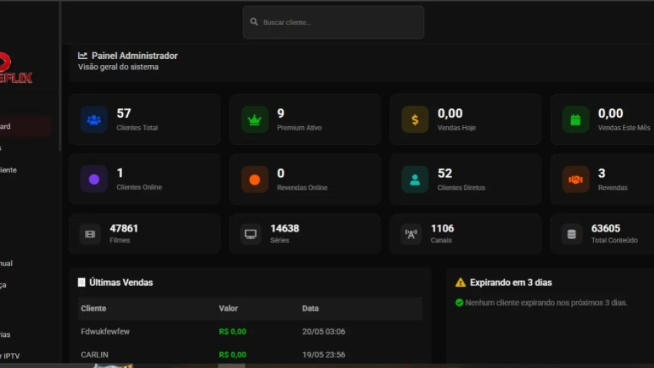
Task: Click the green calendar Vendas Este Mês icon
Action: coord(575,120)
